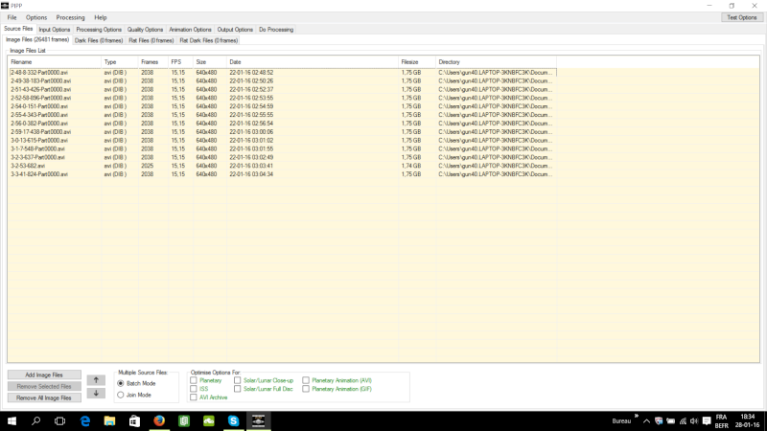Open Task View on taskbar
The height and width of the screenshot is (431, 767).
(59, 420)
